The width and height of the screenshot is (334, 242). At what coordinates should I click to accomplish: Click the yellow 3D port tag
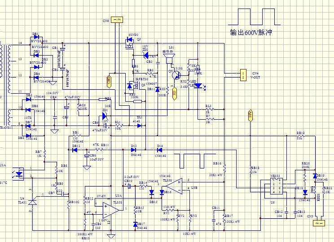(174, 93)
